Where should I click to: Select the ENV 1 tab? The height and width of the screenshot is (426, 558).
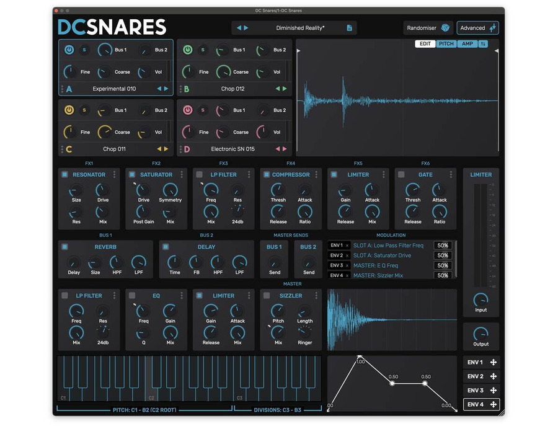475,362
